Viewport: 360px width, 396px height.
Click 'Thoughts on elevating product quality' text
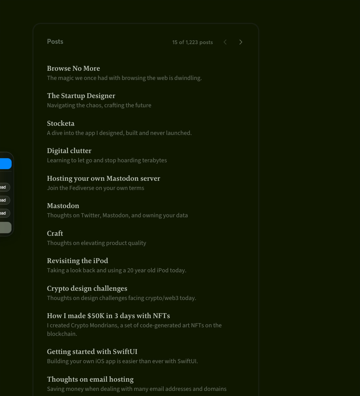point(97,243)
